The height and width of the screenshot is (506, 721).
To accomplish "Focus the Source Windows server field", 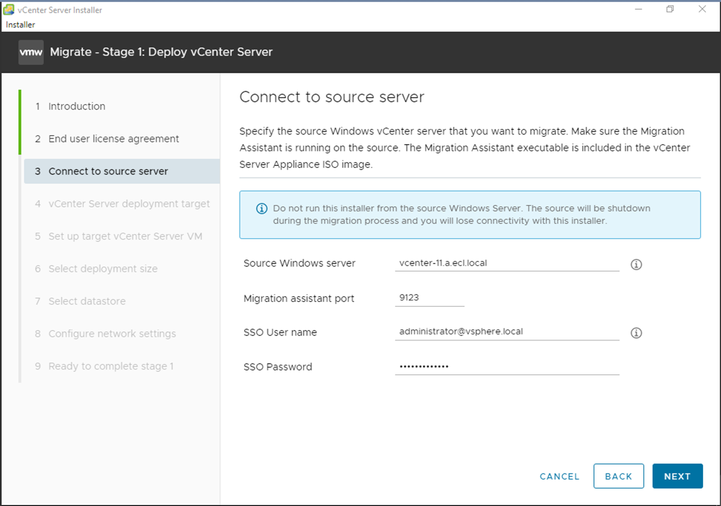I will coord(507,263).
